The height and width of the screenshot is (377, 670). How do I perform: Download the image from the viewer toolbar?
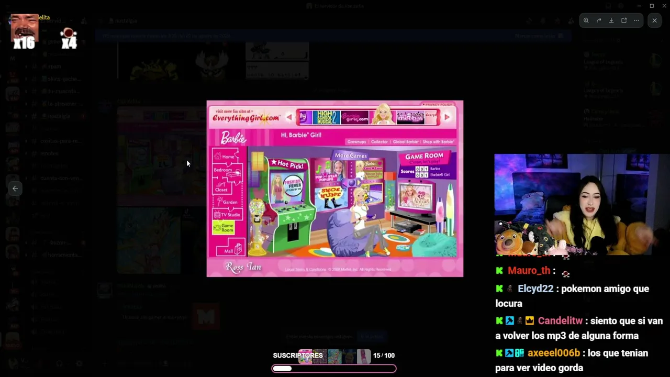click(611, 20)
